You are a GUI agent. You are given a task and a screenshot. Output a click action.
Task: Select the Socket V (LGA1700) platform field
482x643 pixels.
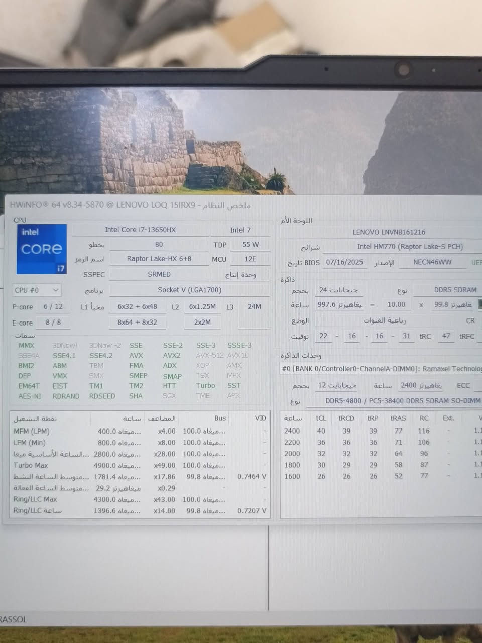coord(190,290)
